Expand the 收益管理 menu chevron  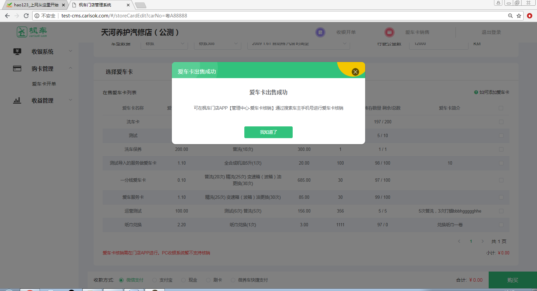pyautogui.click(x=70, y=100)
